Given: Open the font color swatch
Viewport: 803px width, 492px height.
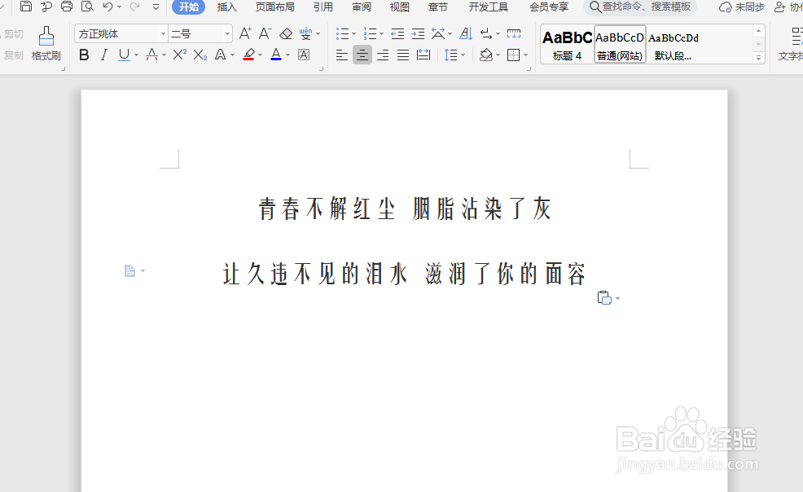Looking at the screenshot, I should [275, 55].
